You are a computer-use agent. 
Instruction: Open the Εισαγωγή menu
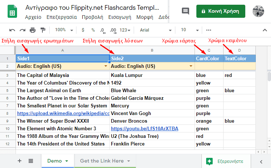click(x=120, y=17)
